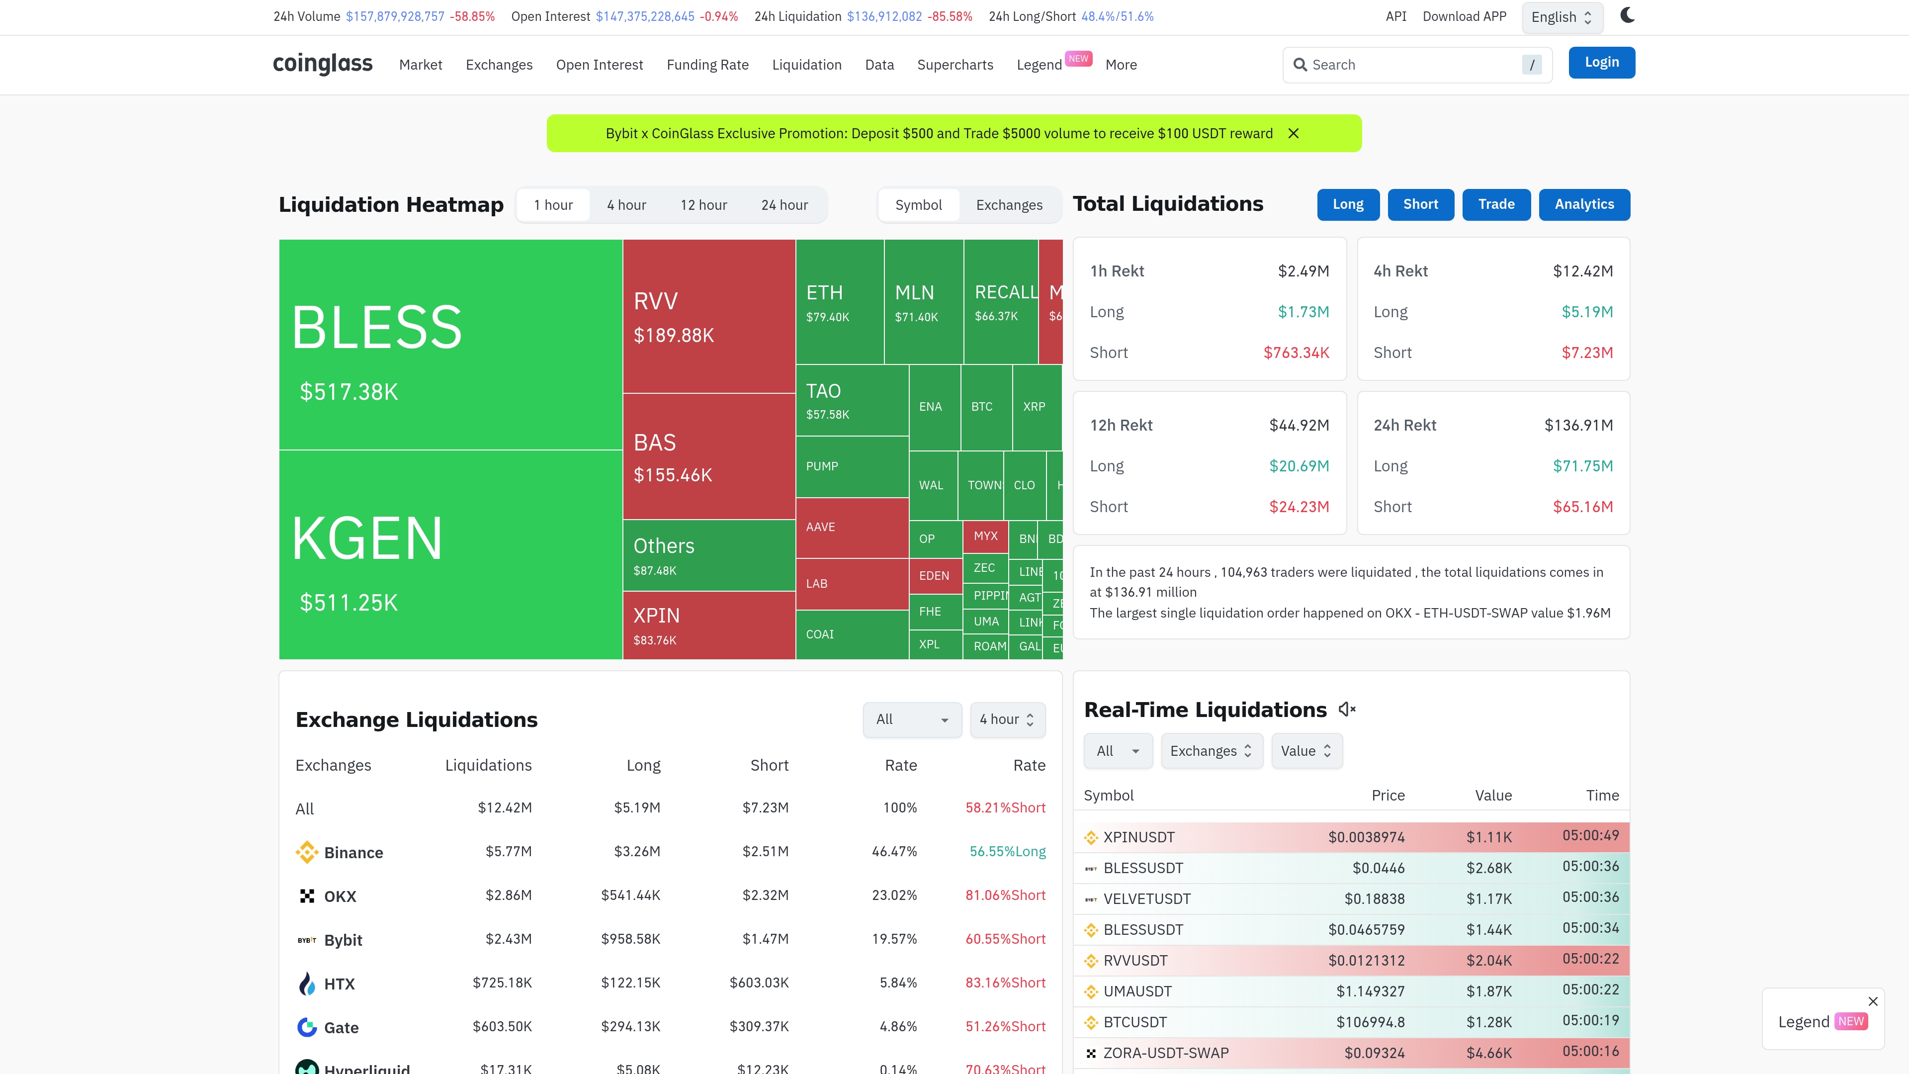Click the HTX flame logo
This screenshot has width=1909, height=1074.
[x=306, y=984]
